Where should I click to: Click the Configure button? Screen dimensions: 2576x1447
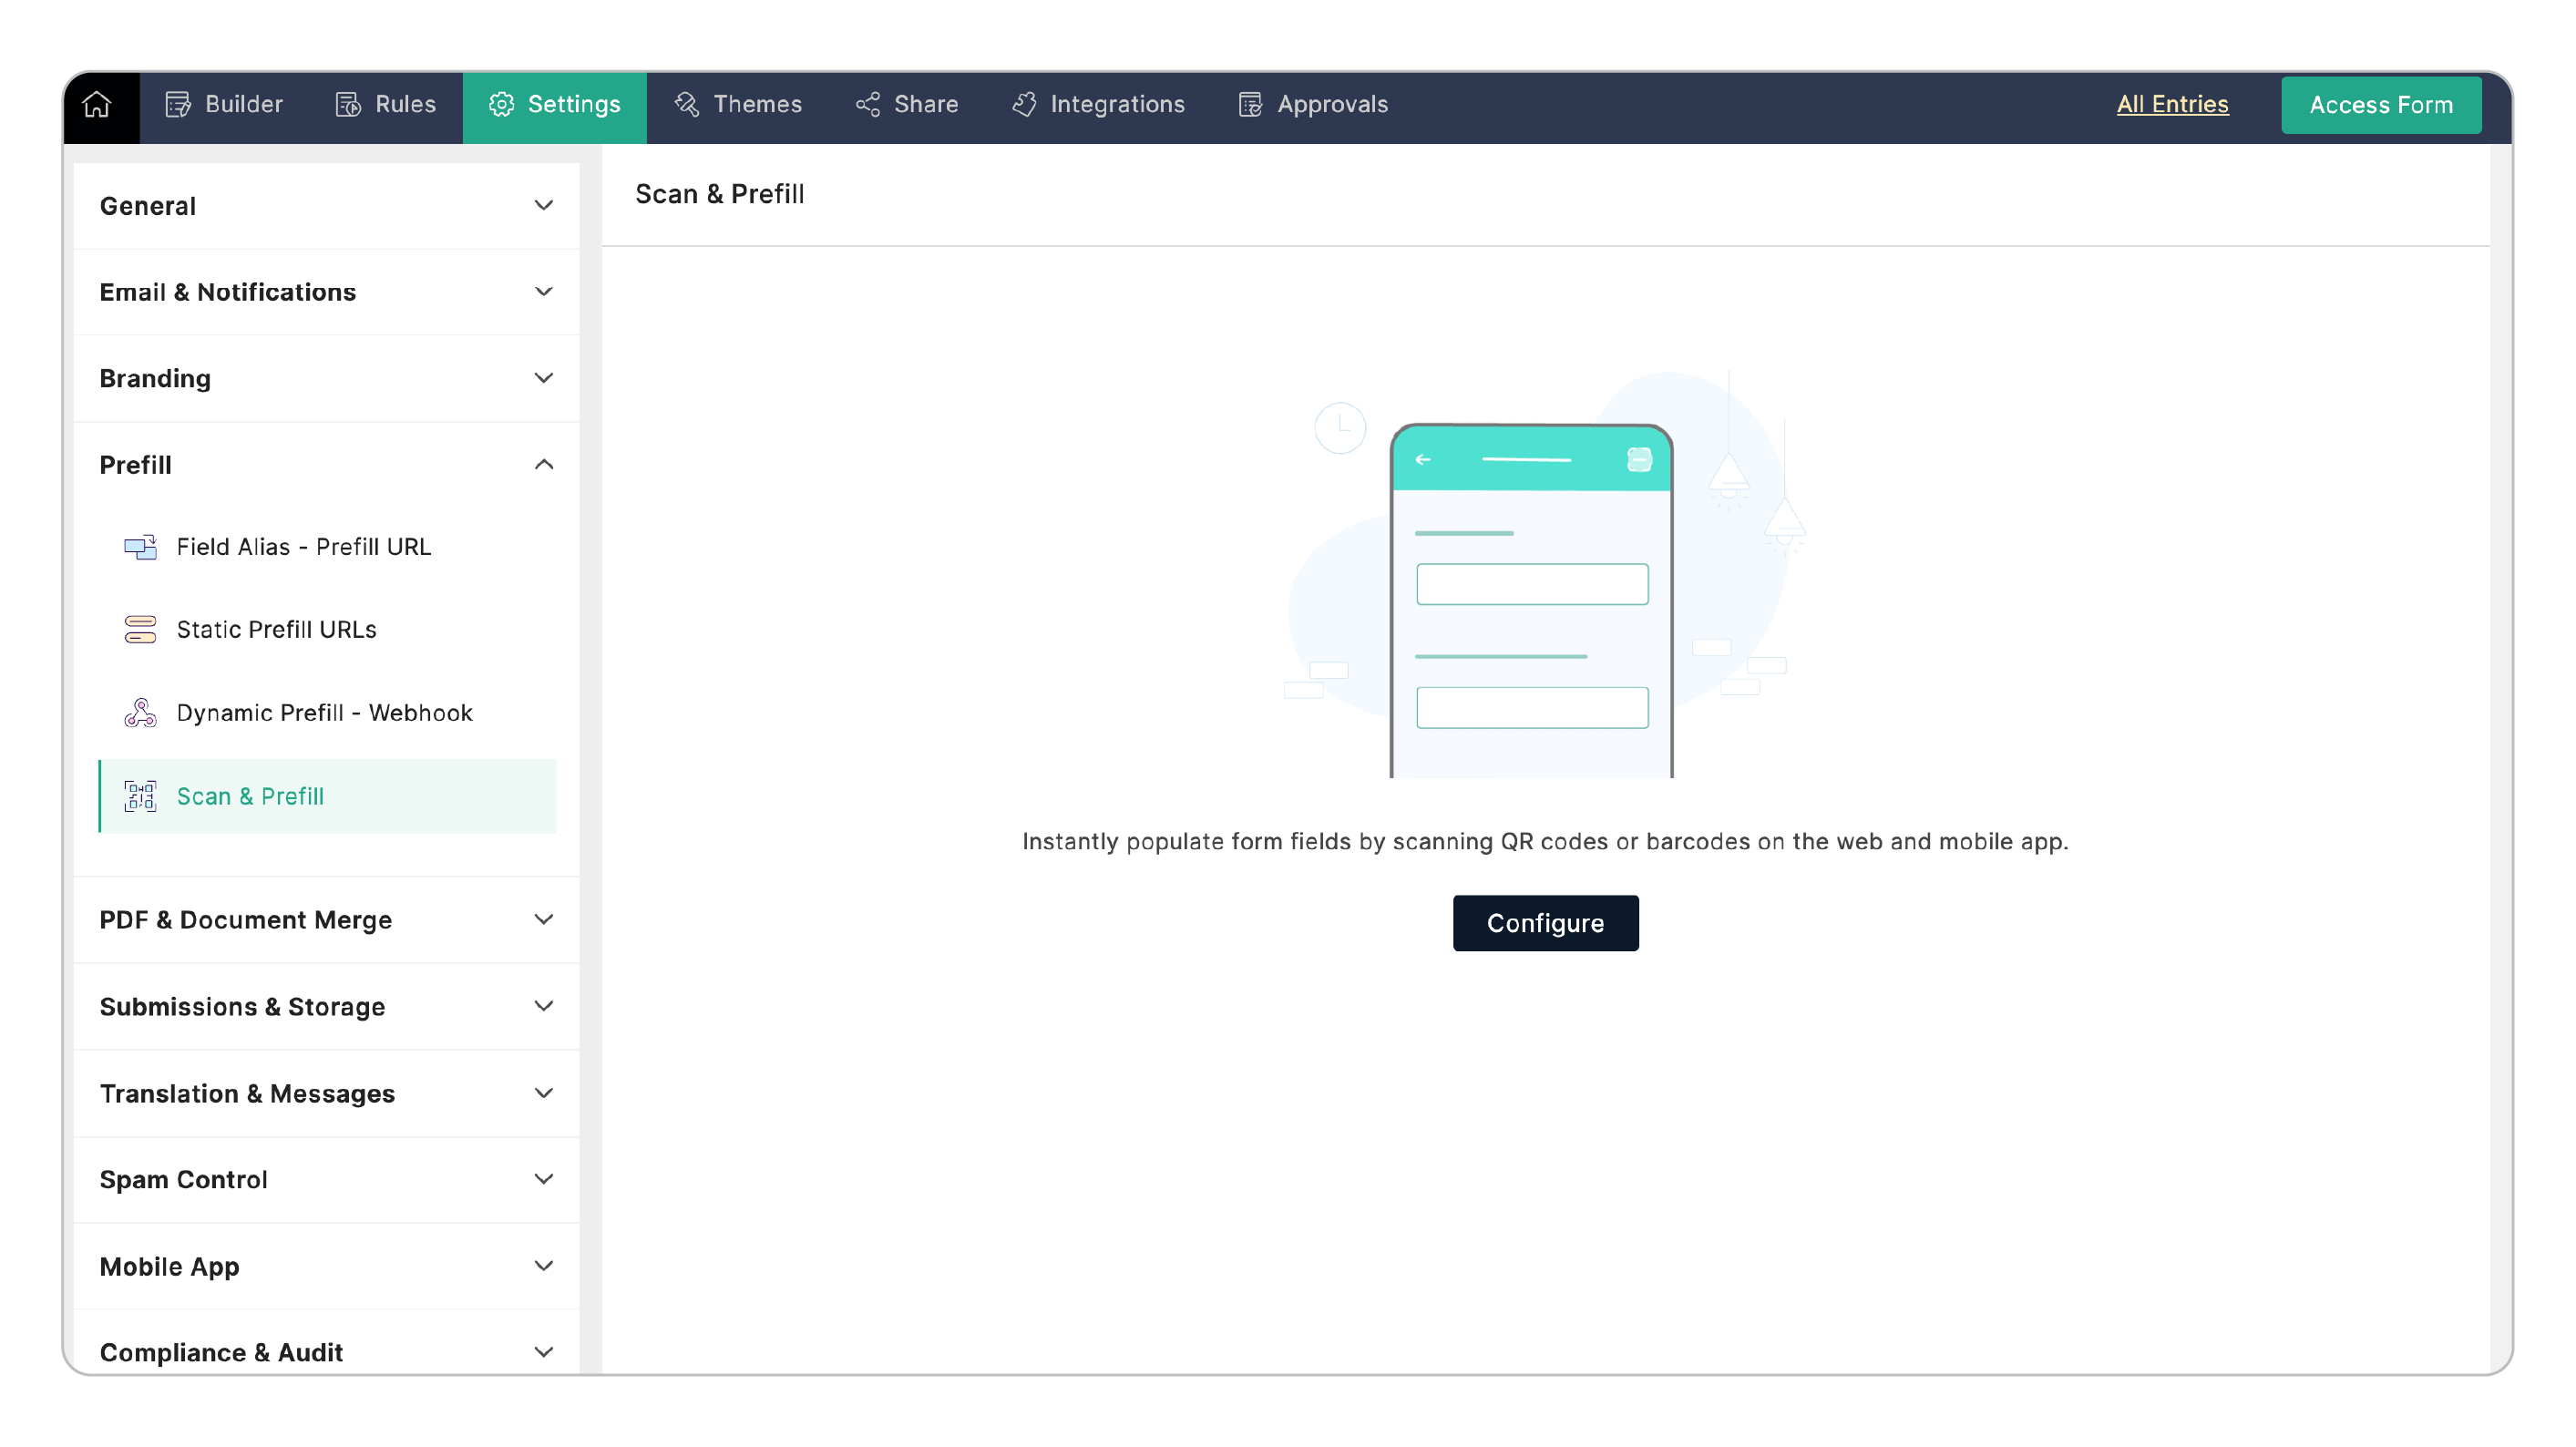click(1546, 923)
